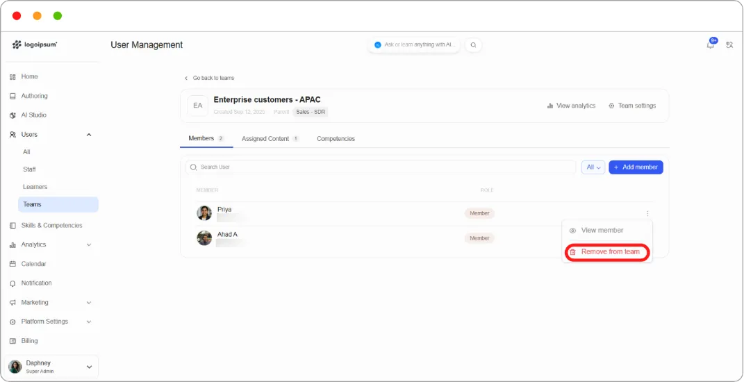Switch to the Members tab
The height and width of the screenshot is (382, 744).
click(206, 139)
